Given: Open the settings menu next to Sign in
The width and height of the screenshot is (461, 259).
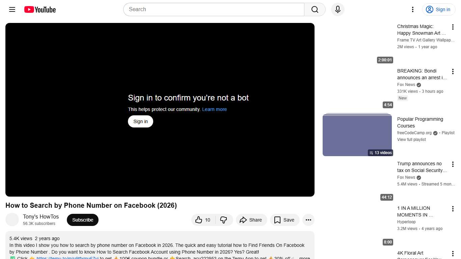Looking at the screenshot, I should [x=412, y=9].
